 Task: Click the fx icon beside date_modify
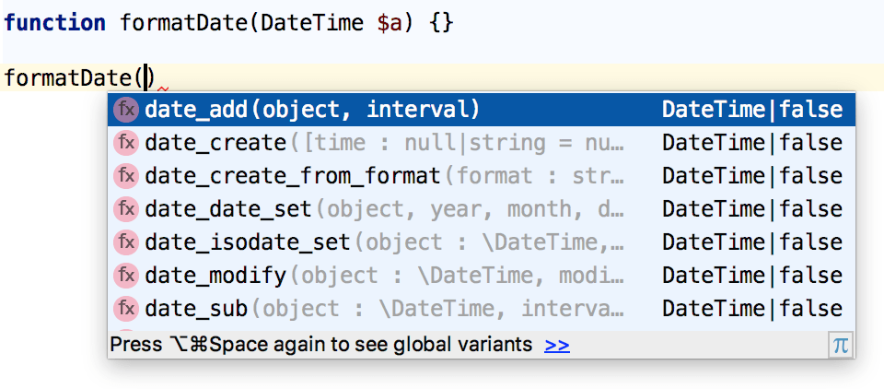[126, 276]
